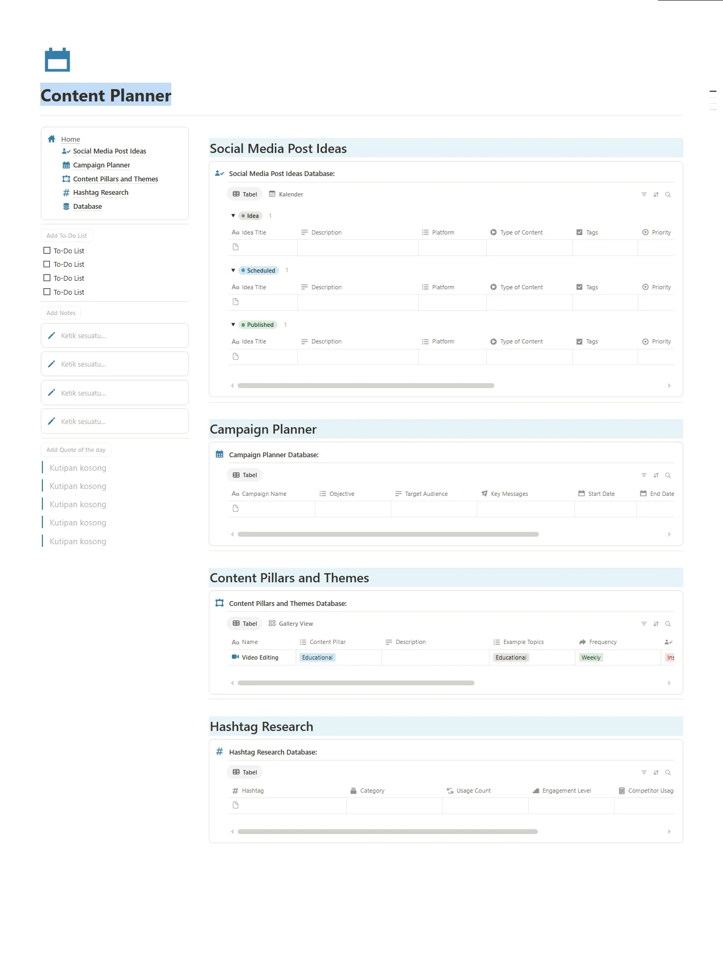Collapse the Idea group triangle
Viewport: 723px width, 966px height.
pyautogui.click(x=233, y=216)
